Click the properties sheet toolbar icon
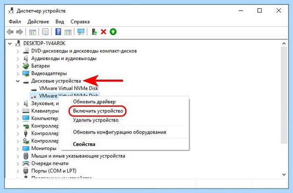 45,32
